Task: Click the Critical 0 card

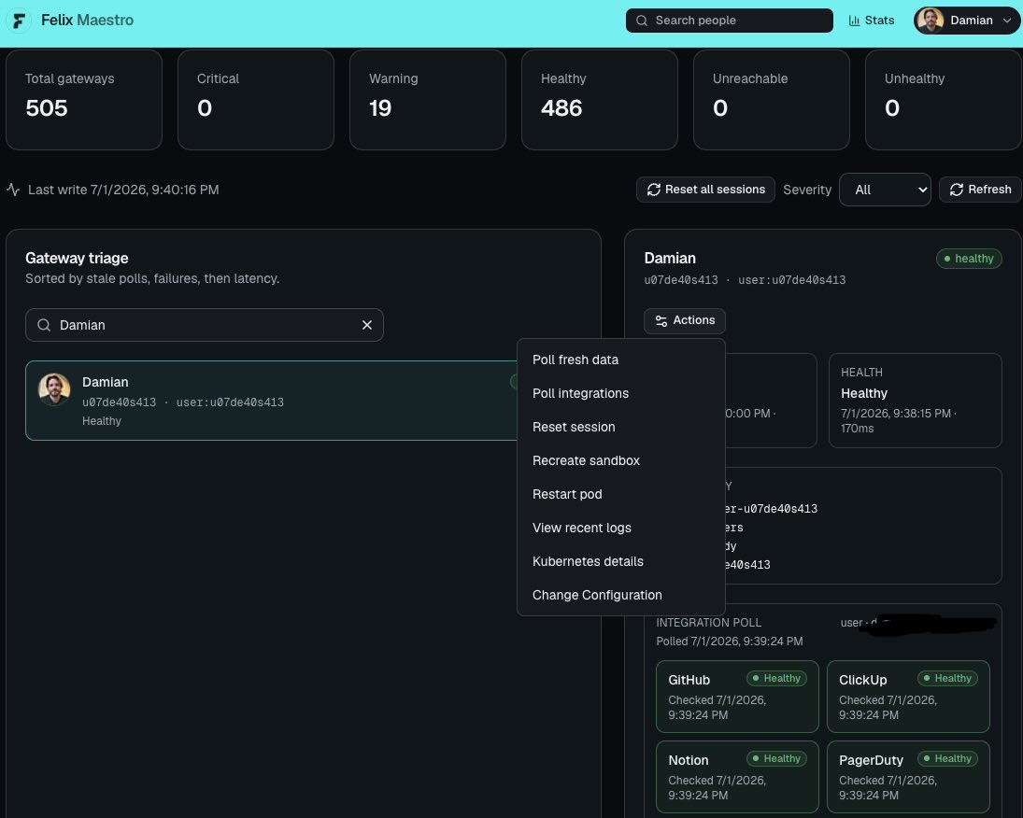Action: tap(256, 100)
